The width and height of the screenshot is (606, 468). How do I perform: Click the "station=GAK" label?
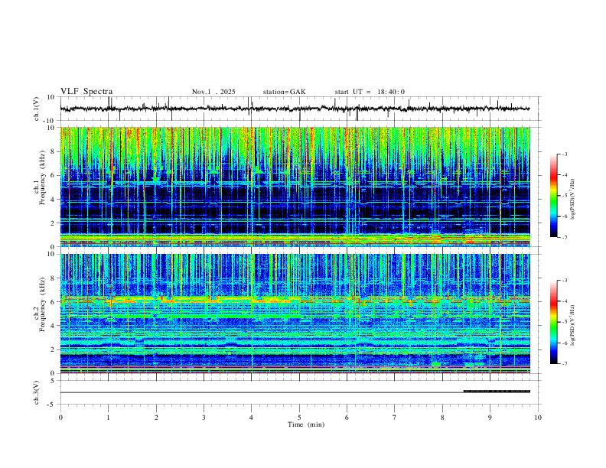tap(284, 92)
